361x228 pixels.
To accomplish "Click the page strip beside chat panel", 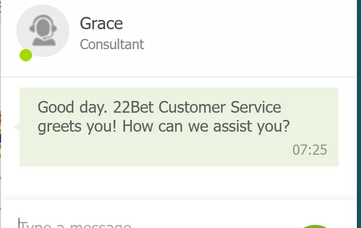I will [x=1, y=114].
